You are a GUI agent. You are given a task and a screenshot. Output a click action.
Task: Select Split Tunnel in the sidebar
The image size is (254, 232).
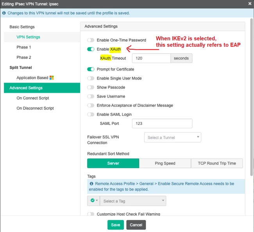(21, 68)
